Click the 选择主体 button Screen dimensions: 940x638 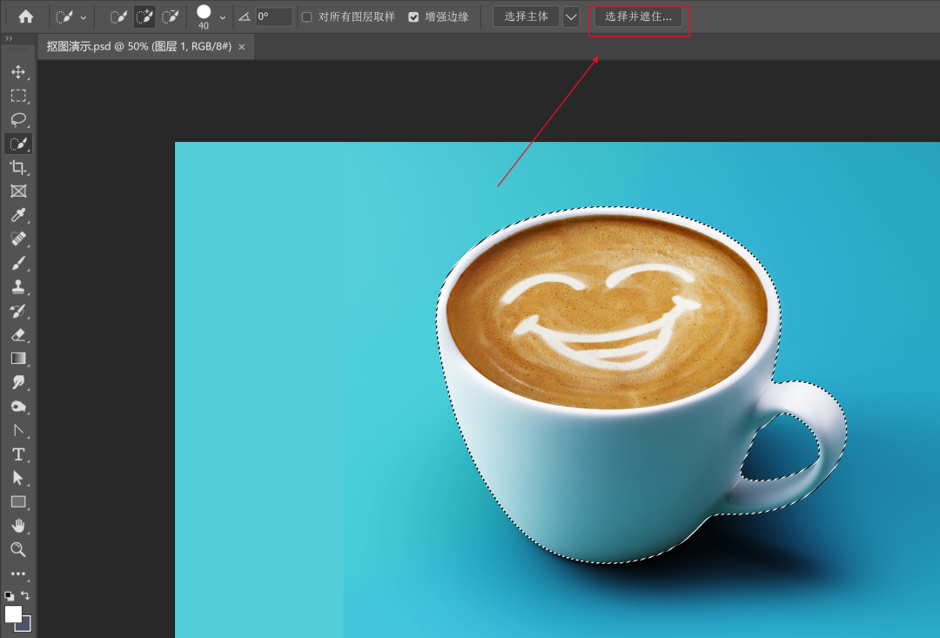coord(527,17)
